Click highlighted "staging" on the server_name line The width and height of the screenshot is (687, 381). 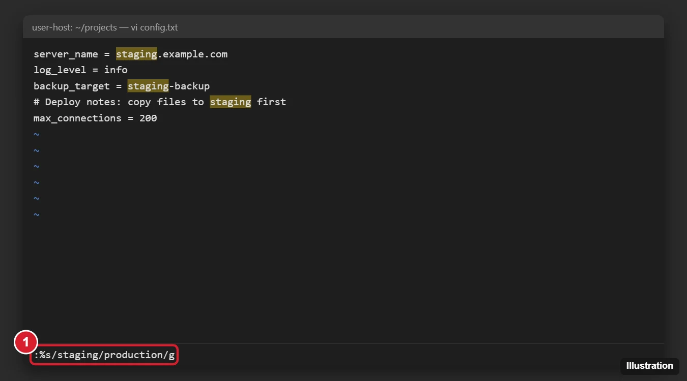tap(136, 54)
